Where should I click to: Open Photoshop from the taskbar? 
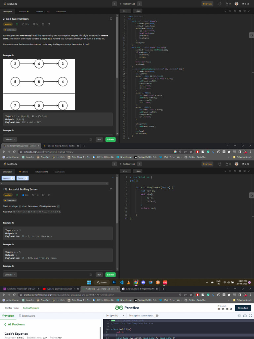pyautogui.click(x=114, y=282)
